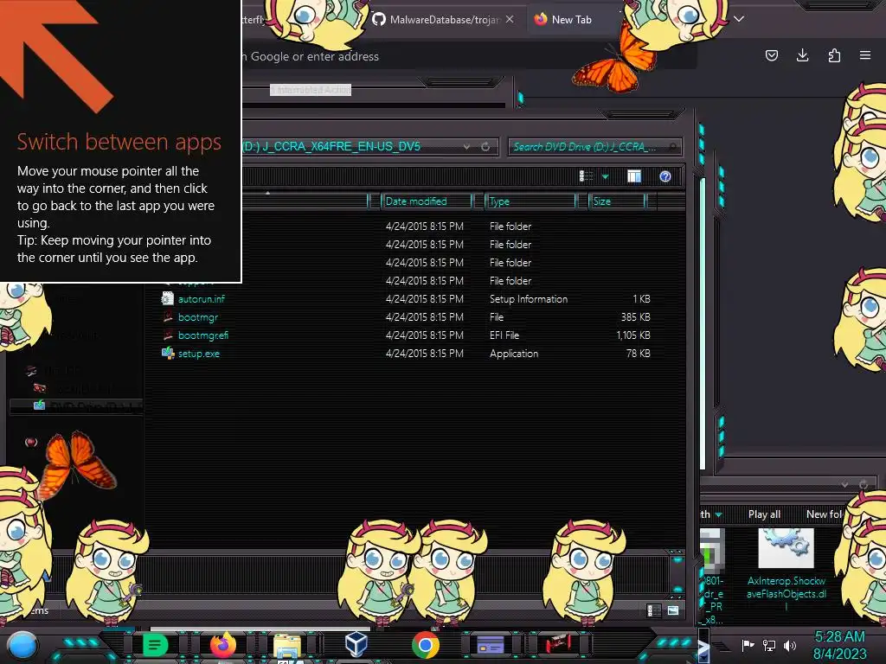
Task: Select the bootmgr.efi file name
Action: tap(203, 335)
